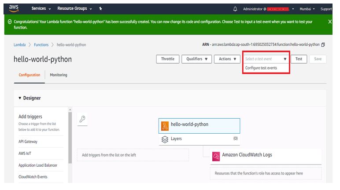Add API Gateway trigger

[28, 142]
